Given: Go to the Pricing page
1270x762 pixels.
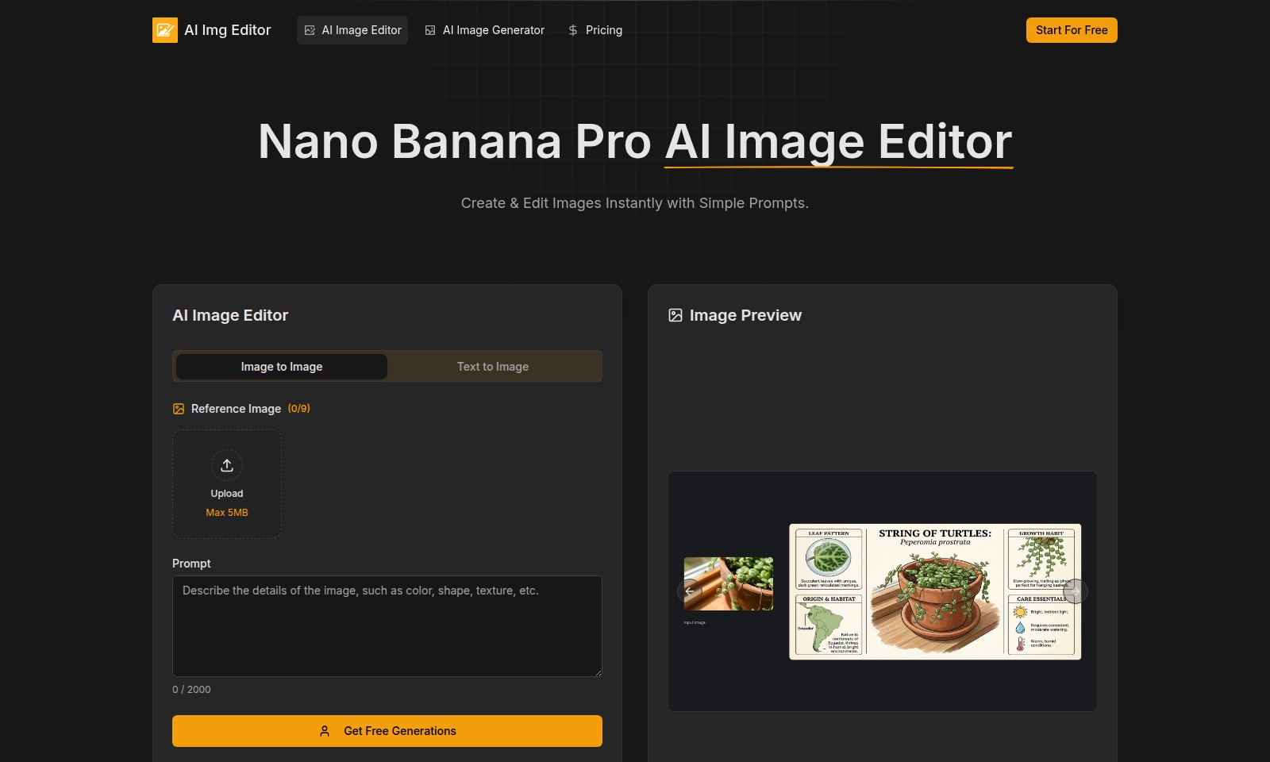Looking at the screenshot, I should coord(595,30).
